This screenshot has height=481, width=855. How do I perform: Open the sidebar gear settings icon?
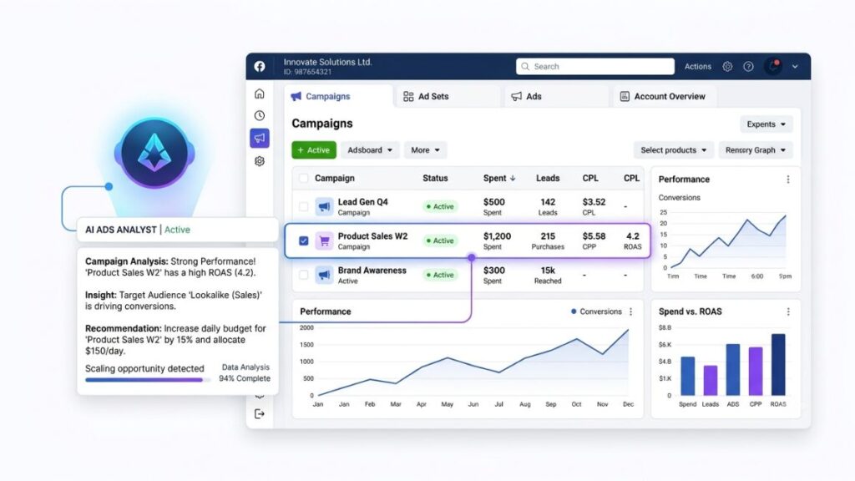260,161
